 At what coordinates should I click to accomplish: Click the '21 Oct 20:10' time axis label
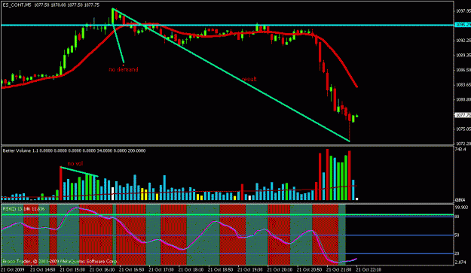click(280, 269)
